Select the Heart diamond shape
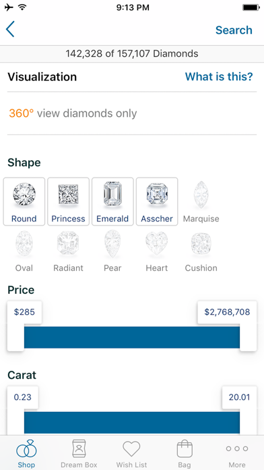This screenshot has width=264, height=470. tap(157, 251)
